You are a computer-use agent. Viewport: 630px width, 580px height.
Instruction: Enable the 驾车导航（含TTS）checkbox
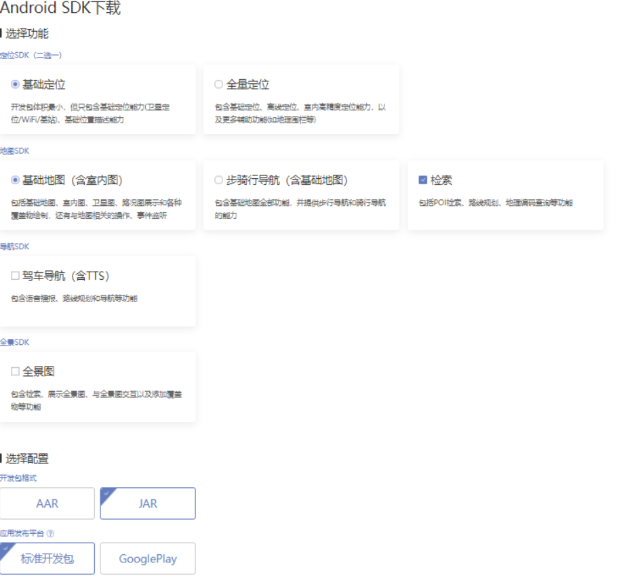click(x=16, y=276)
